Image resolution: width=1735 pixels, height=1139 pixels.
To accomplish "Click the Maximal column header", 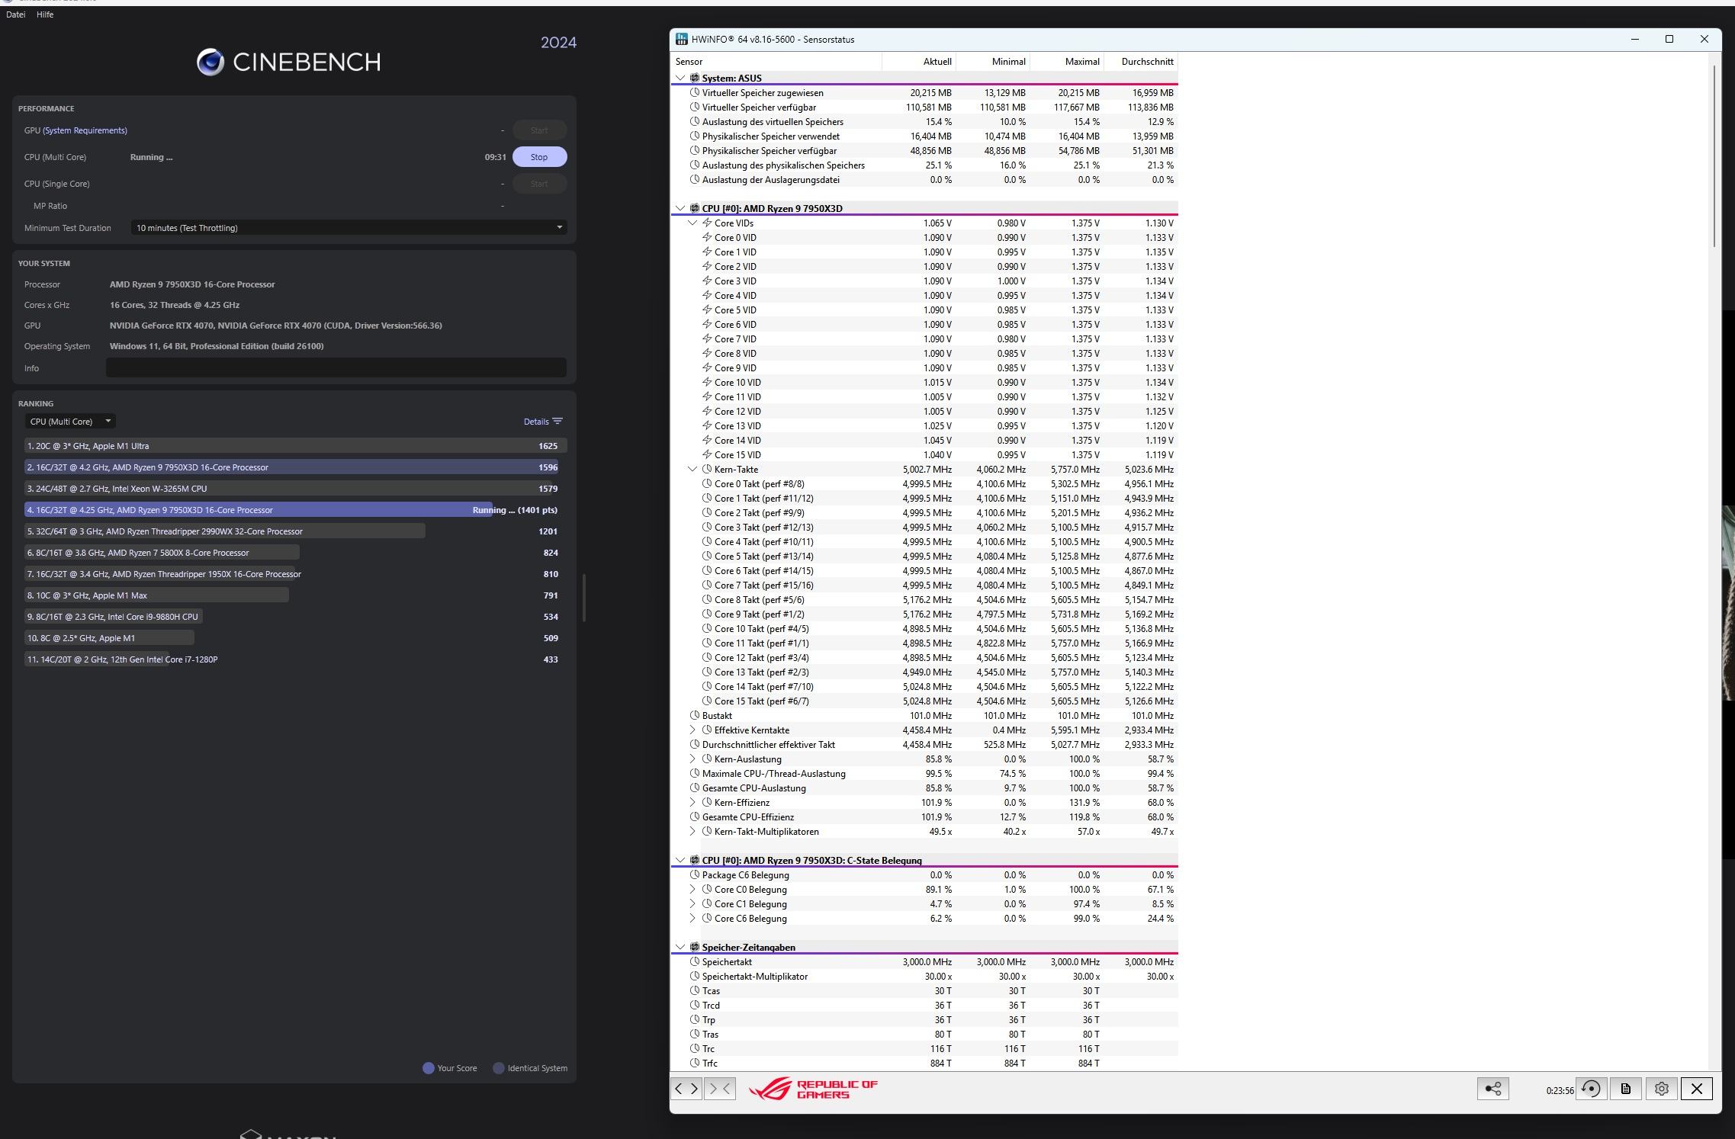I will tap(1067, 62).
